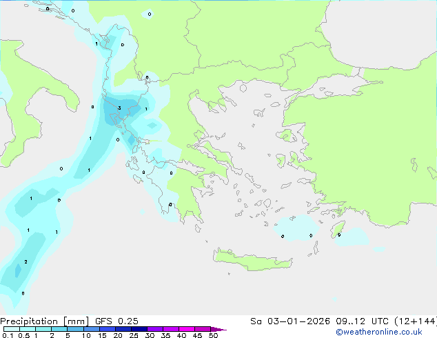The width and height of the screenshot is (437, 338).
Task: Select the legend swatch between 35 and 40
Action: [x=171, y=329]
